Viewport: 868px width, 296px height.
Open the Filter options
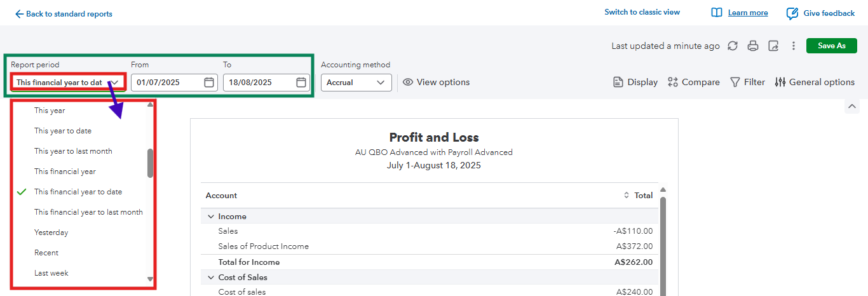pos(747,82)
